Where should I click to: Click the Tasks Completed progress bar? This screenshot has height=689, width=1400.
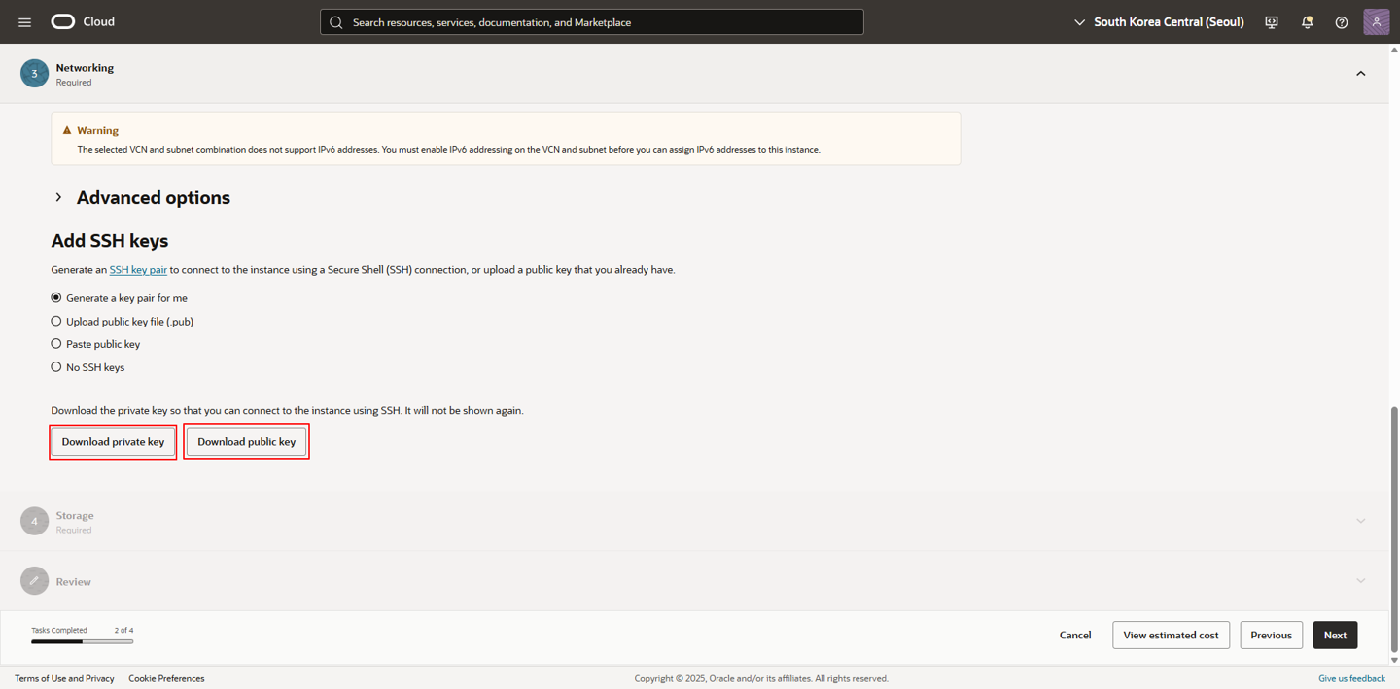(82, 641)
